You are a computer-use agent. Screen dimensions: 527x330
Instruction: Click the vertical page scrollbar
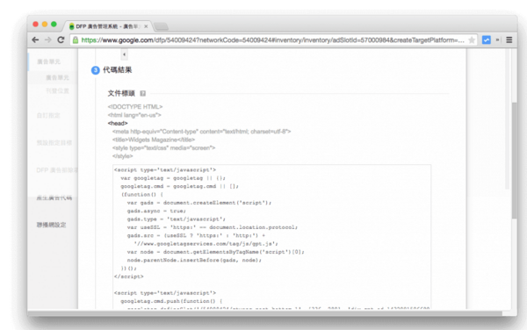tap(514, 161)
